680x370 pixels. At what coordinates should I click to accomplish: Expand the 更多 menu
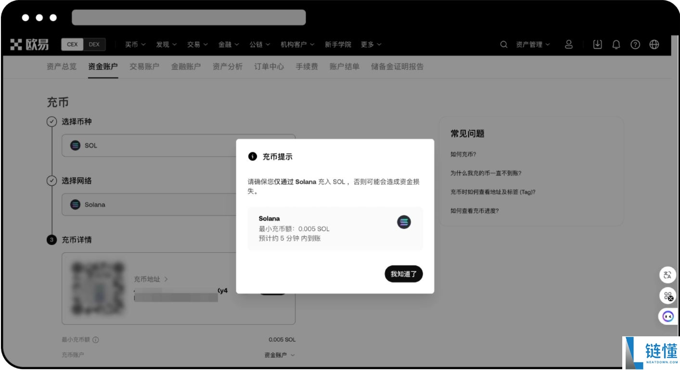(x=371, y=44)
